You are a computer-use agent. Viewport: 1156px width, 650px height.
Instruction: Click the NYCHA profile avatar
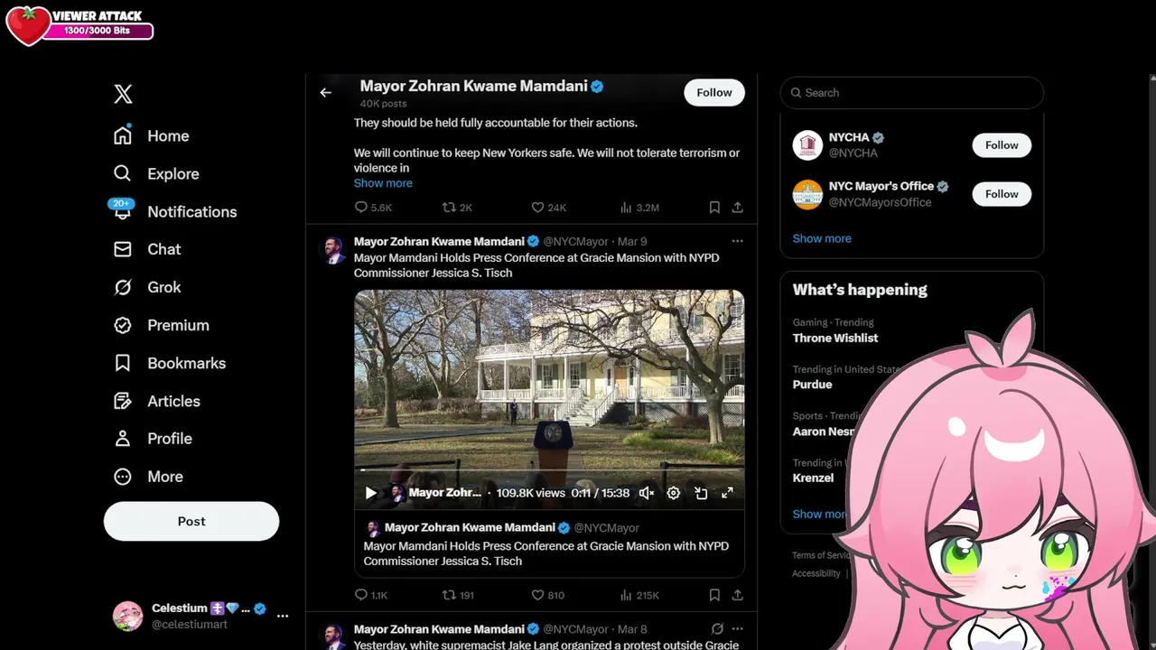(x=807, y=145)
